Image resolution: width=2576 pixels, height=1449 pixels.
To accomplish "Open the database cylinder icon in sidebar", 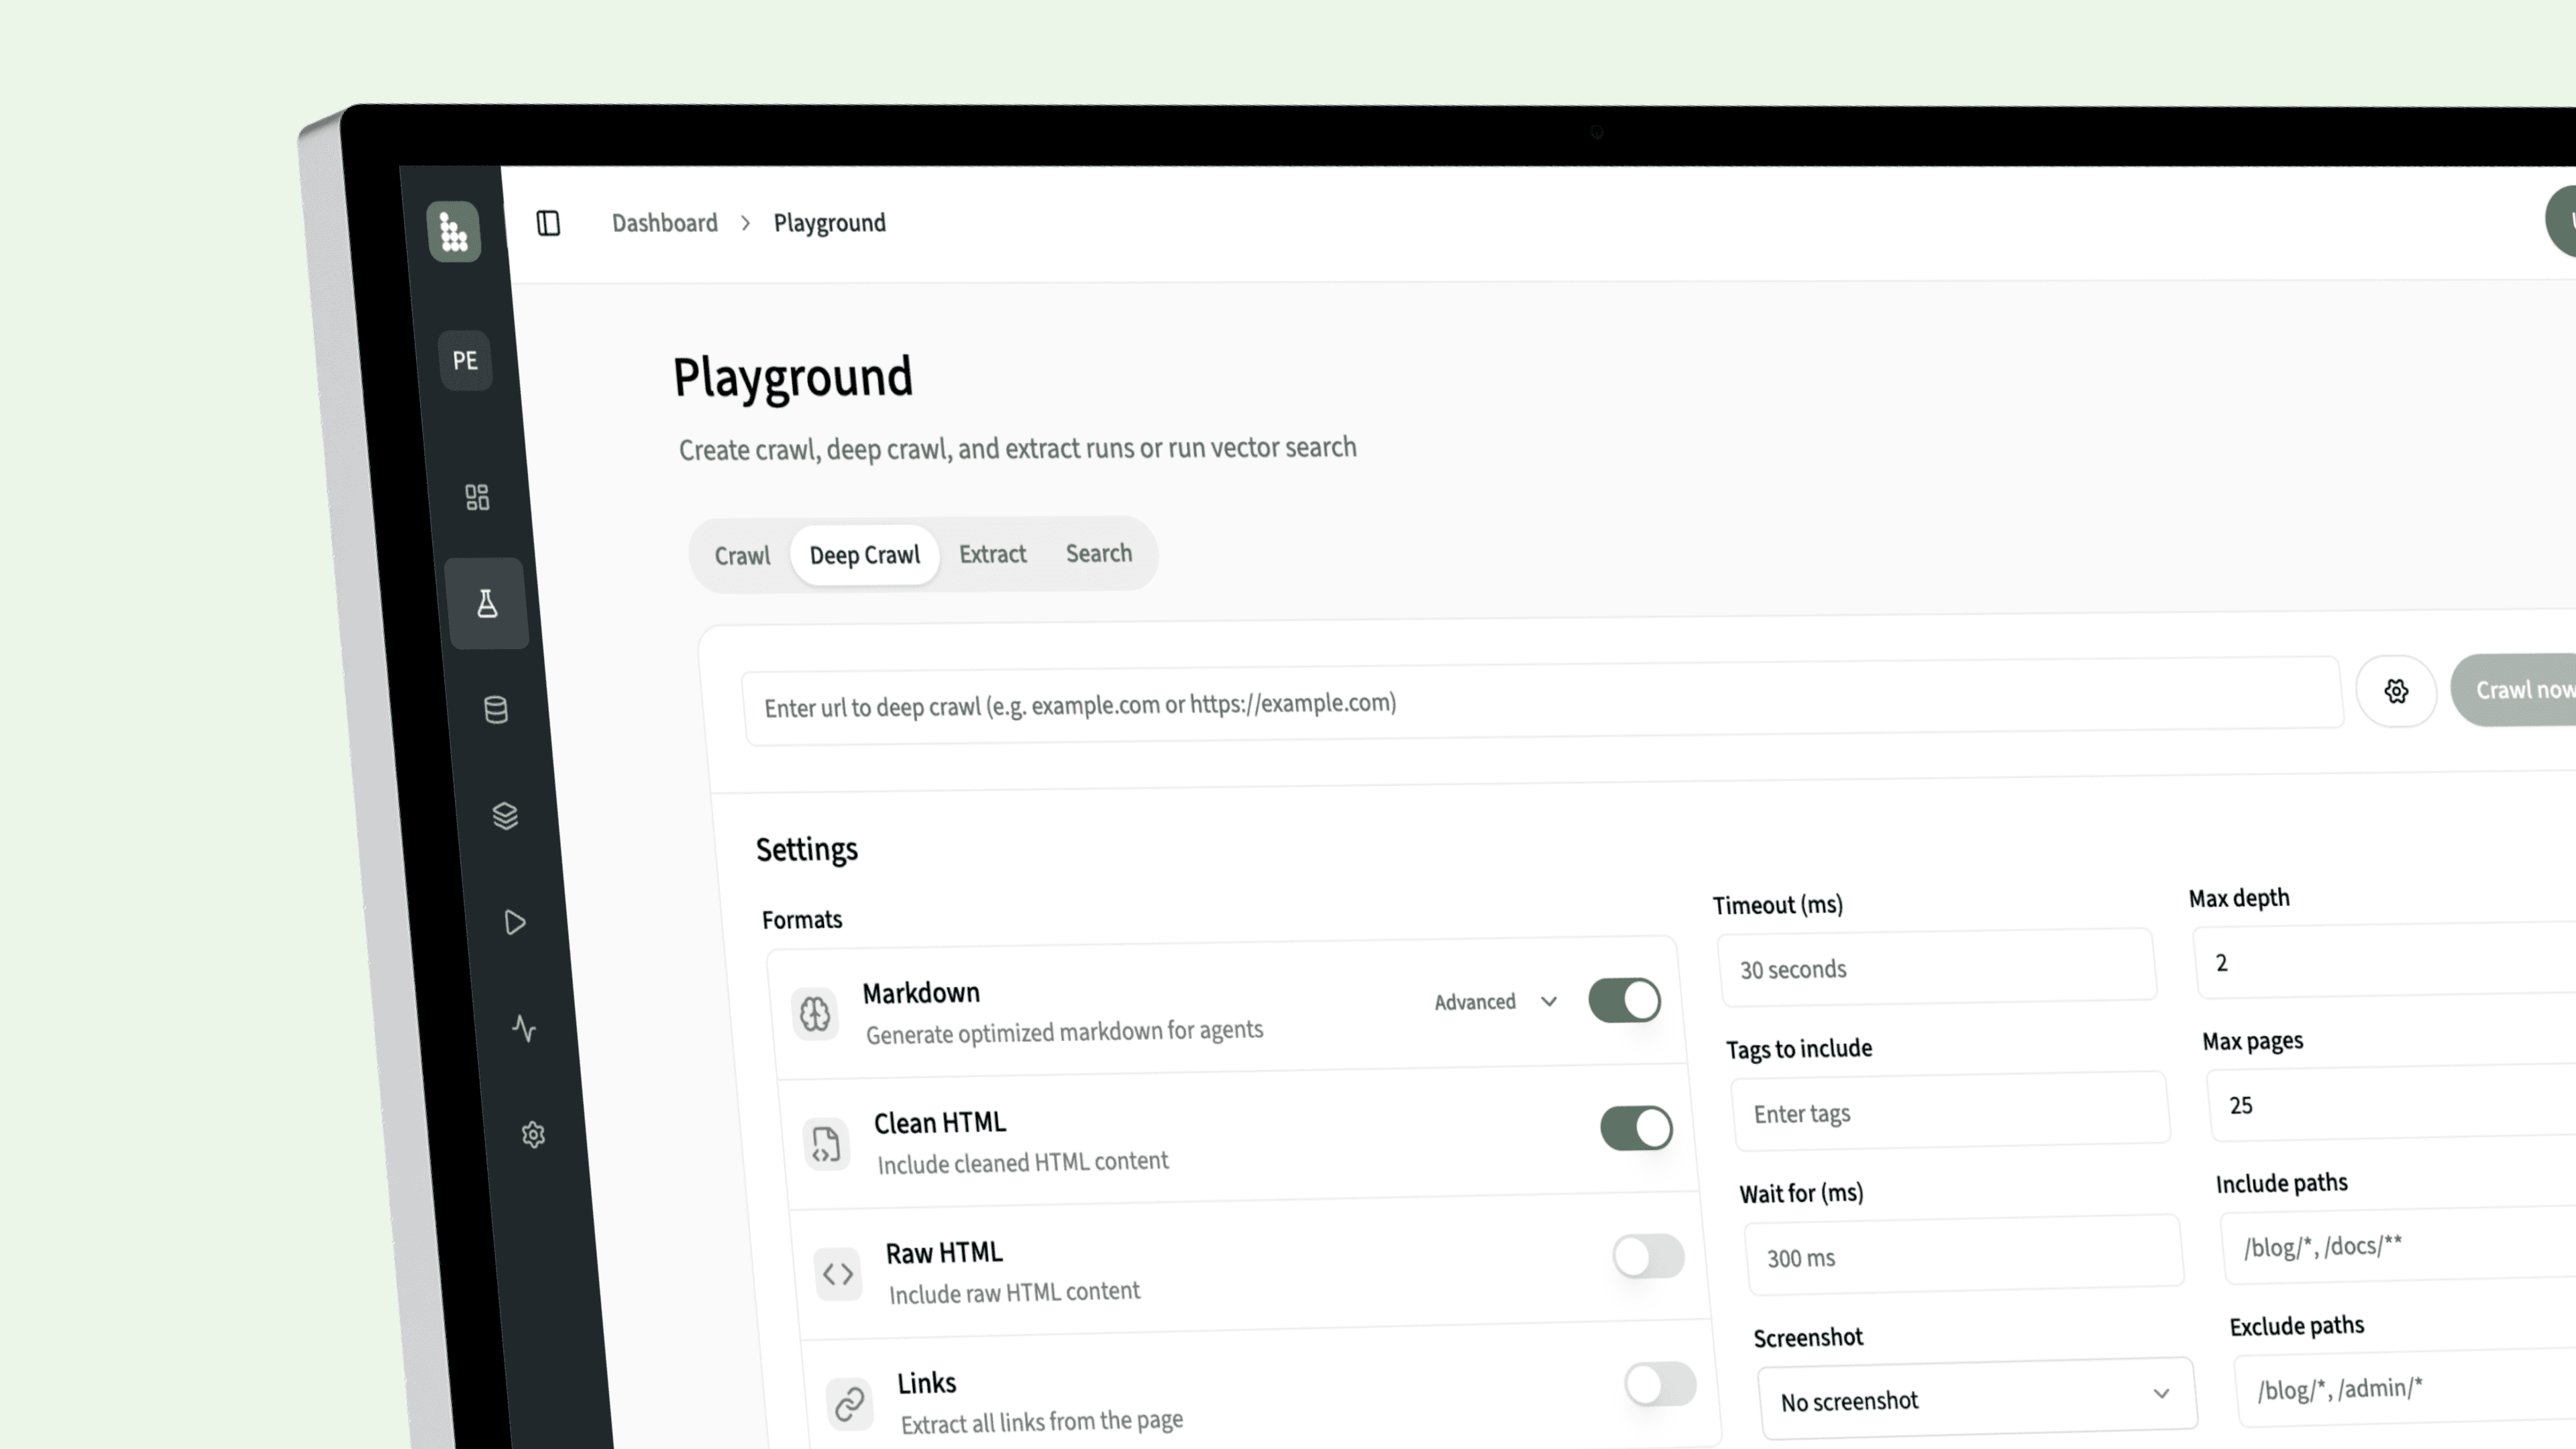I will pos(496,709).
